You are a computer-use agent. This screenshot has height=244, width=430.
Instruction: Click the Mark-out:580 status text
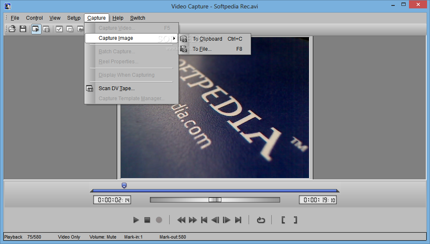point(173,237)
